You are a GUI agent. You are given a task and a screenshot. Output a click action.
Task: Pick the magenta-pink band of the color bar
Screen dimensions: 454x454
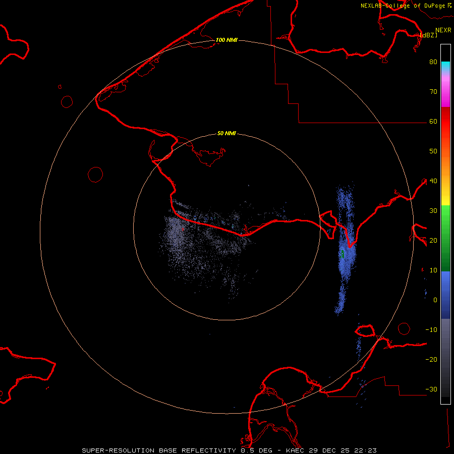(445, 92)
